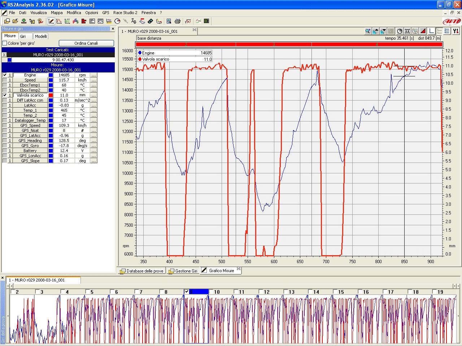Click the magnifier zoom icon above the graph
This screenshot has height=346, width=462.
[x=367, y=31]
